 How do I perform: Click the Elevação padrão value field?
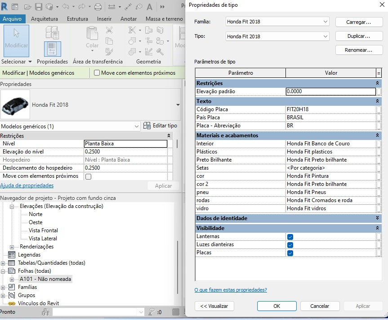coord(330,91)
